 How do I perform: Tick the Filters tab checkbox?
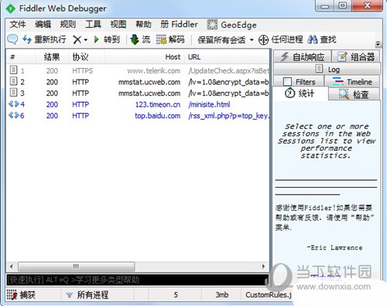click(287, 82)
